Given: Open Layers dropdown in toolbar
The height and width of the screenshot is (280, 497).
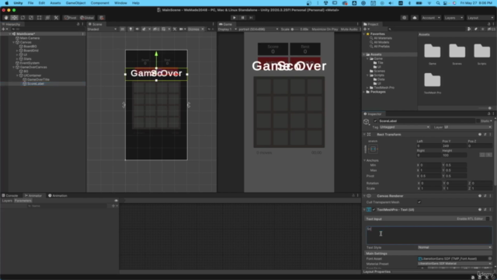Looking at the screenshot, I should pyautogui.click(x=454, y=18).
